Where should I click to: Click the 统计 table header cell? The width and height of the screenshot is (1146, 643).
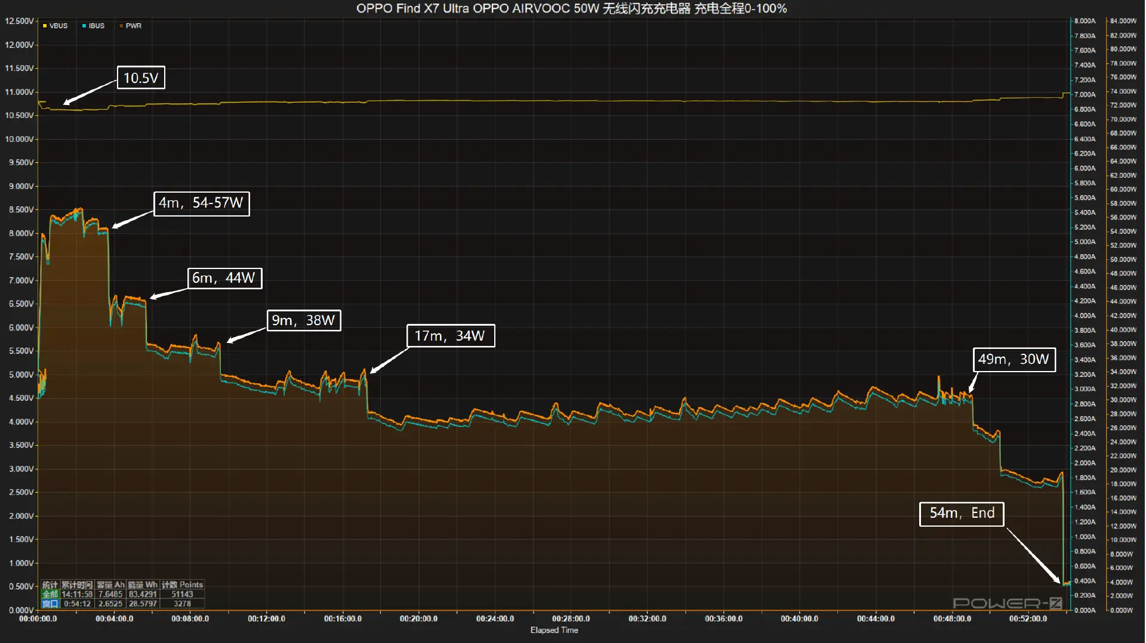50,585
